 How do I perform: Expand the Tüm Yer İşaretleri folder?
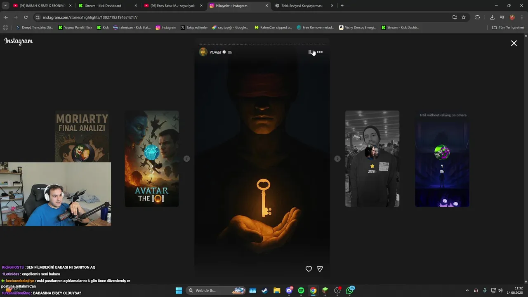tap(508, 28)
